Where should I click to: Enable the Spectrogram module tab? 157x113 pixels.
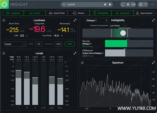[144, 13]
